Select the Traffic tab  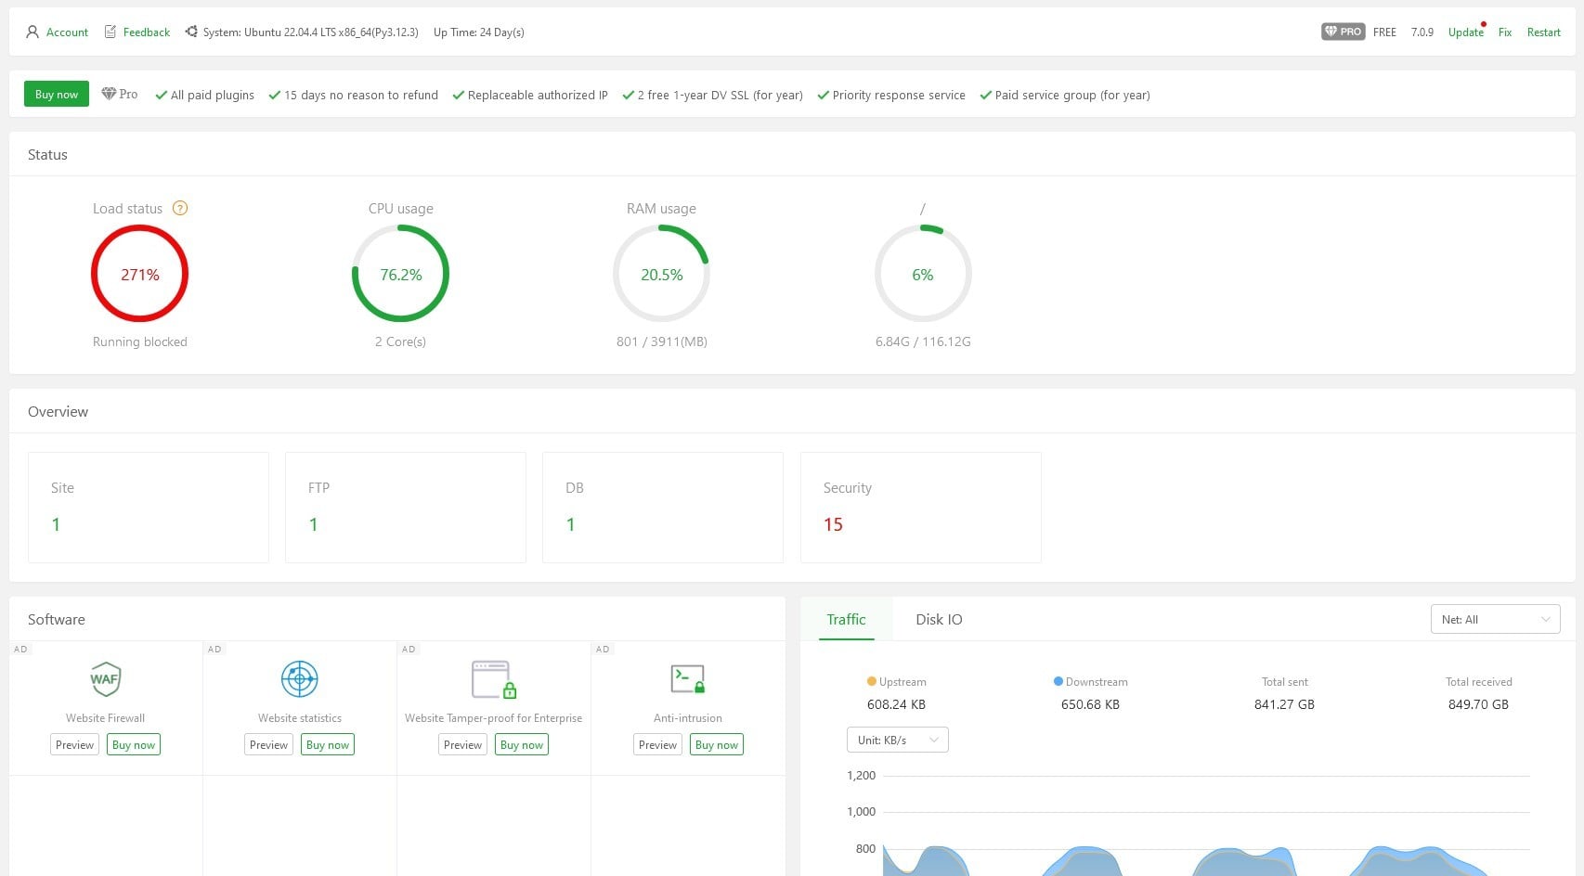846,619
